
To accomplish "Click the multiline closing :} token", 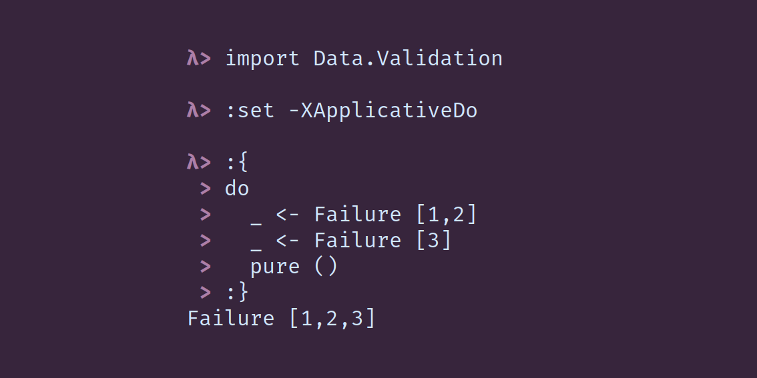I will click(x=237, y=292).
